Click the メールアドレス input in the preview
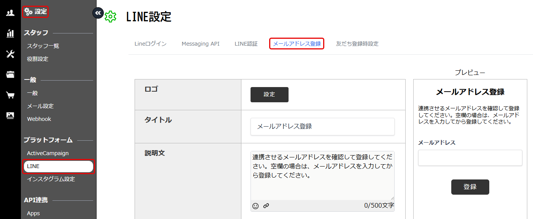Image resolution: width=533 pixels, height=219 pixels. tap(470, 158)
